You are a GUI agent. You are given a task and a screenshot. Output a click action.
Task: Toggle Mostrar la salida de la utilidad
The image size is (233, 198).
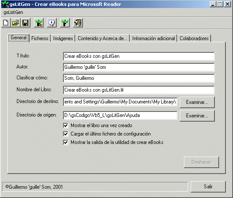click(x=66, y=142)
